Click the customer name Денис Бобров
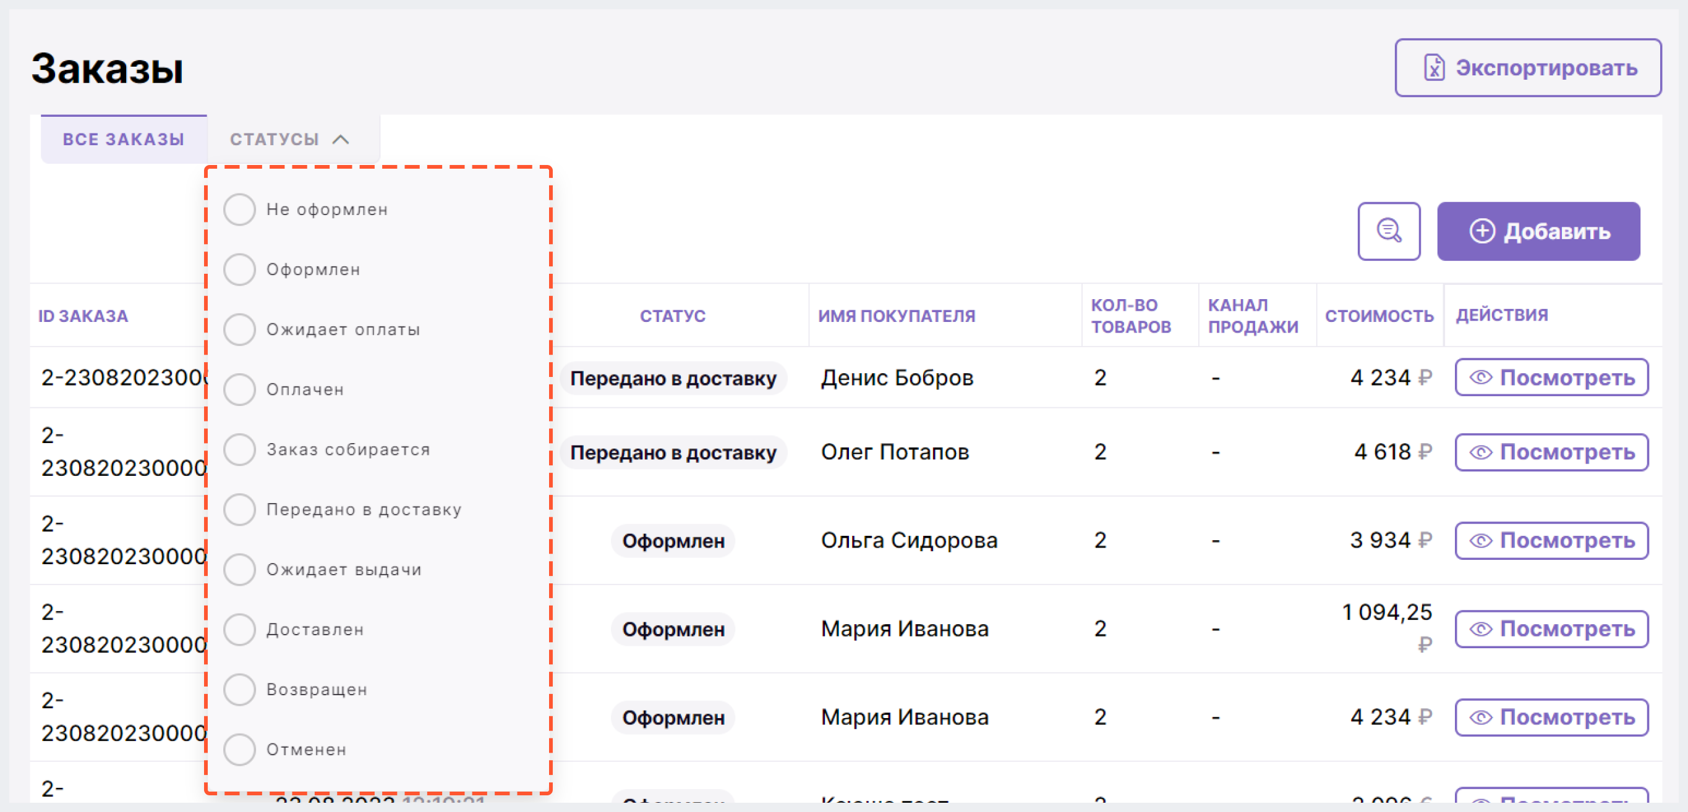 click(x=897, y=378)
